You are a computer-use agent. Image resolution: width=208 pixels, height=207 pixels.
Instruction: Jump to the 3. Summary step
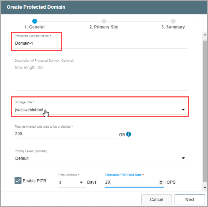click(173, 27)
